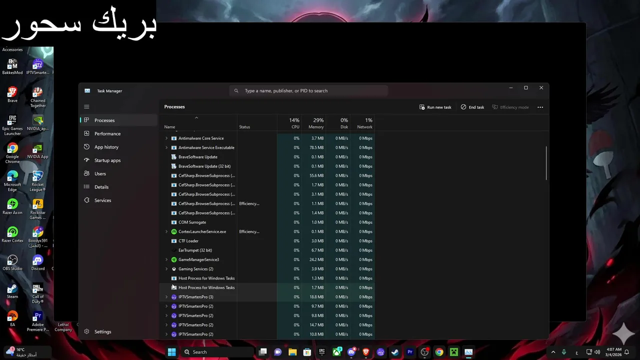Click the End task button
The height and width of the screenshot is (360, 640).
coord(472,107)
